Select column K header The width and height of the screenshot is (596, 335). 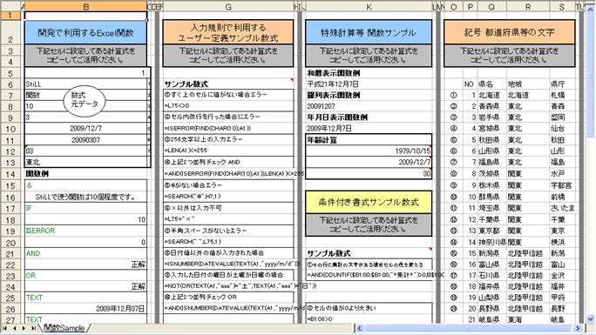coord(369,6)
